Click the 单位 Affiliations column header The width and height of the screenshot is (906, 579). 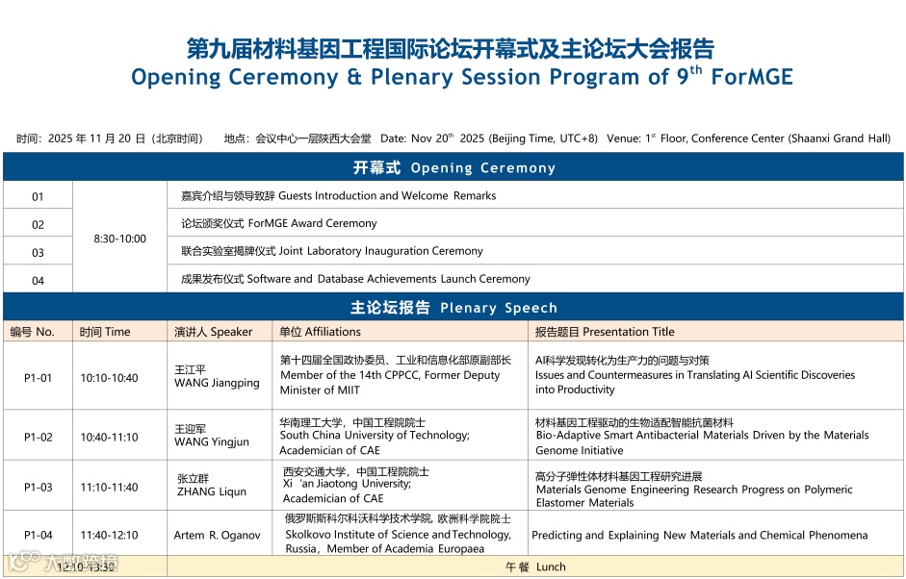click(x=400, y=332)
